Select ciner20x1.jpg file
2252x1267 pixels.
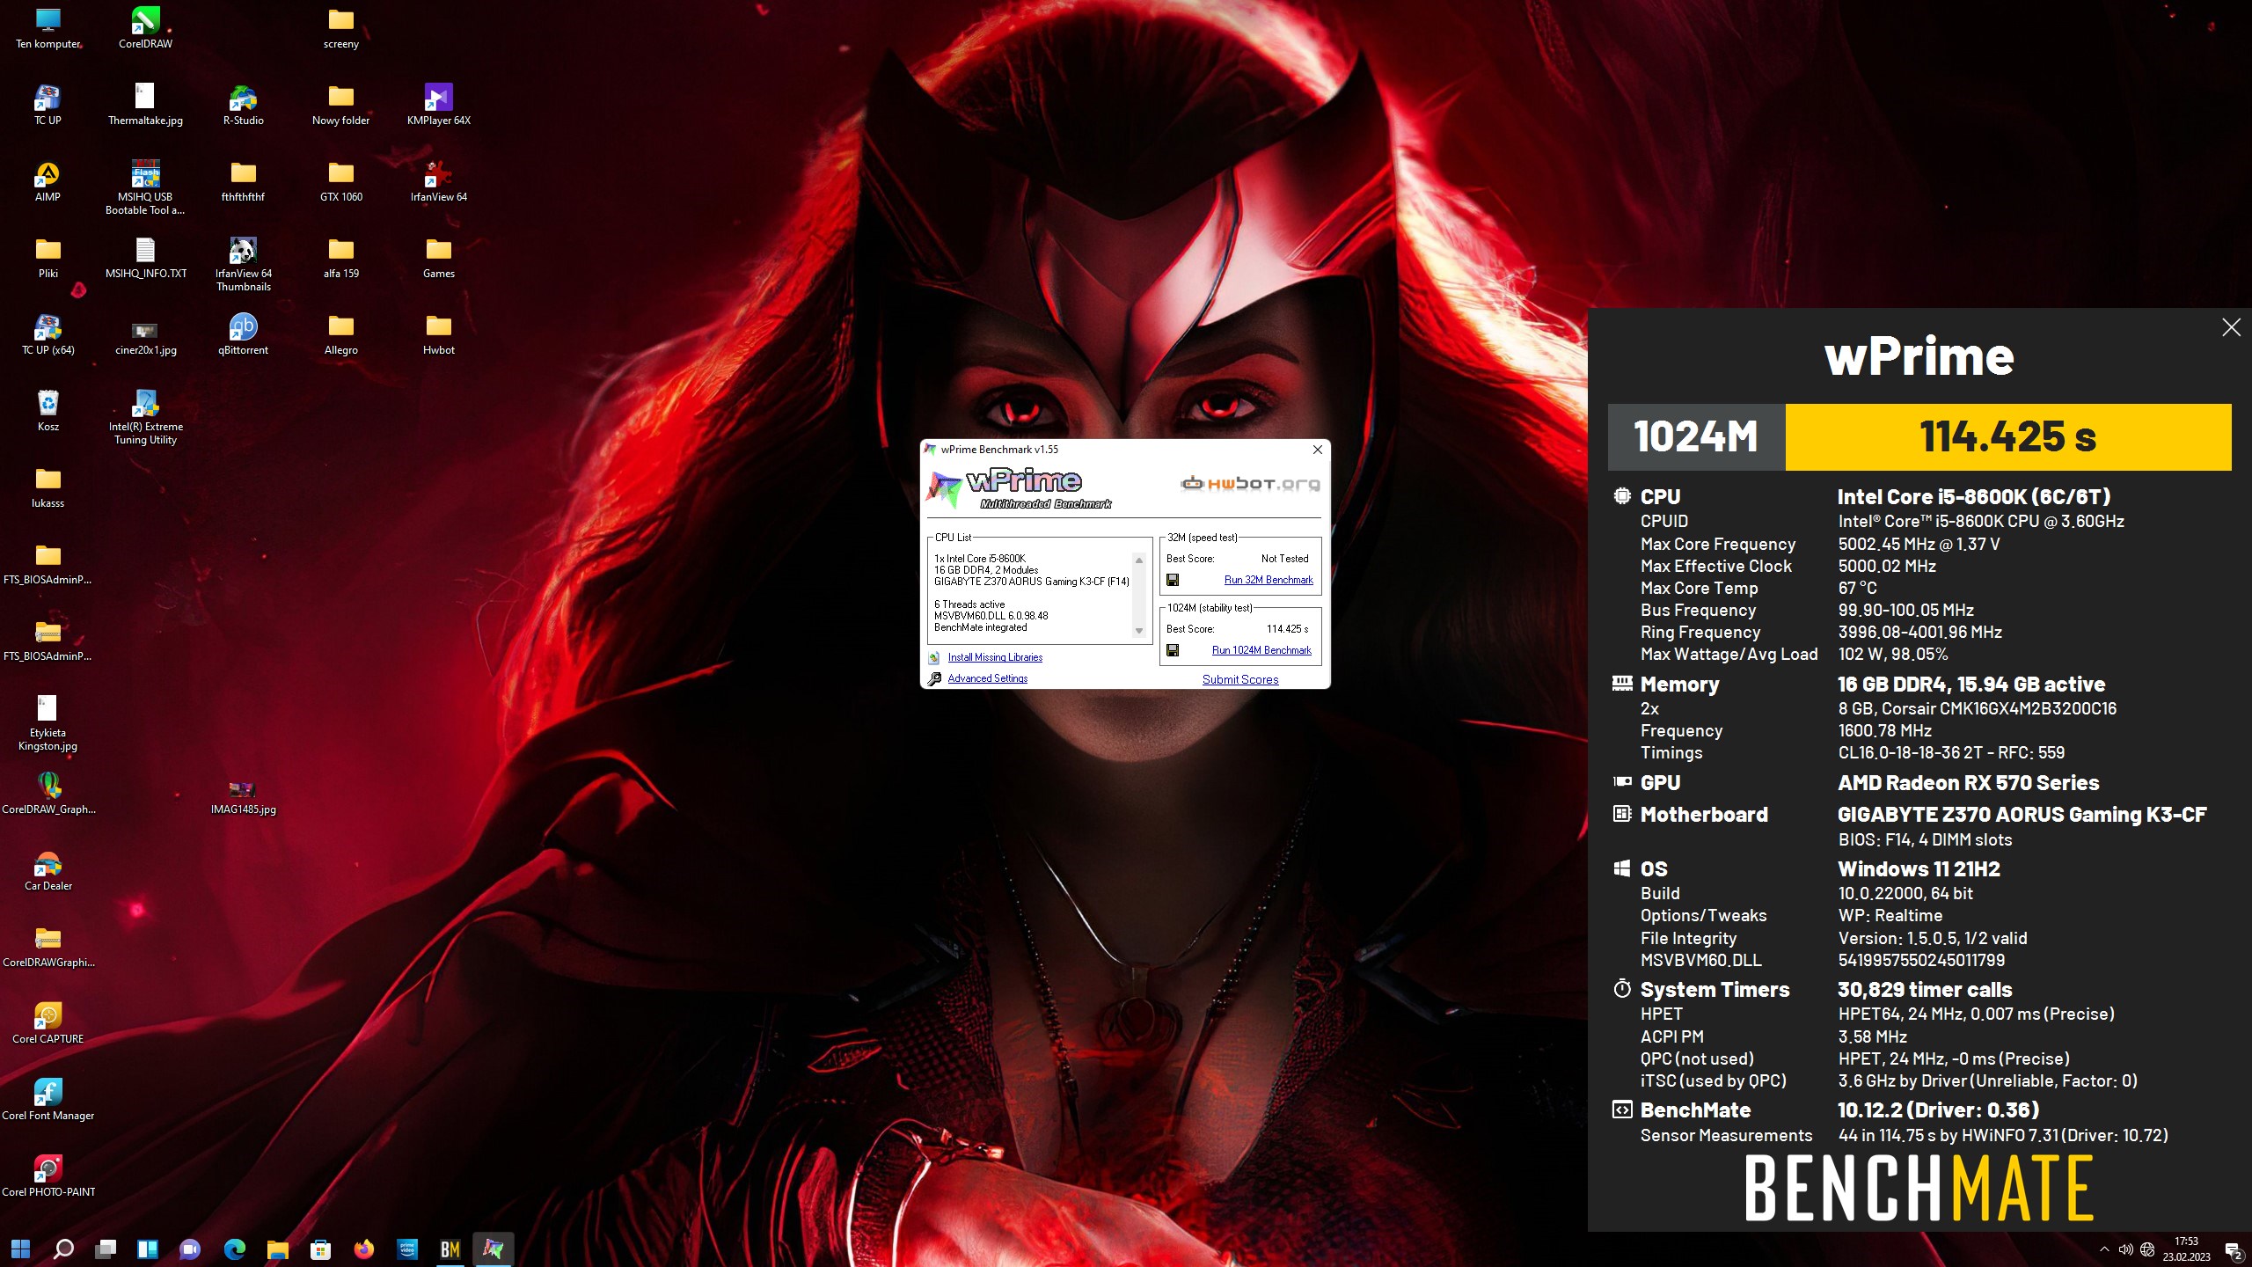(145, 339)
